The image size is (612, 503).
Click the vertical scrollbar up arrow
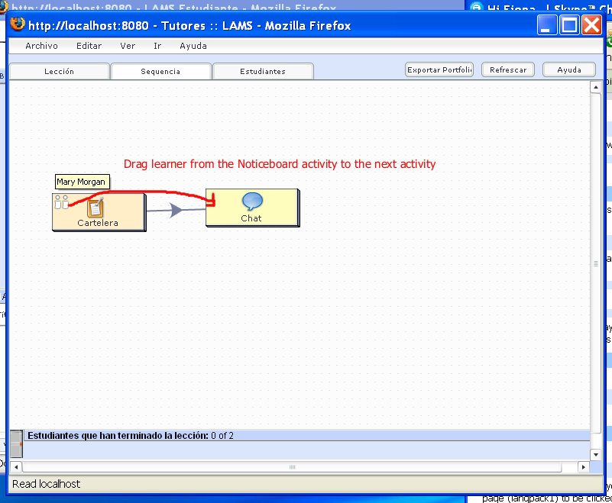(x=596, y=88)
